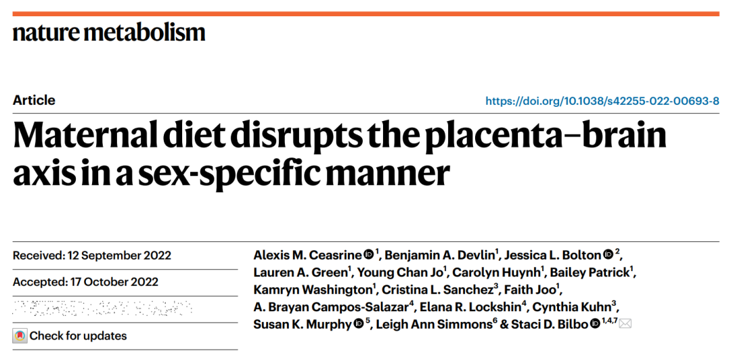This screenshot has height=355, width=731.
Task: Open ORCID icon next to Alexis M. Ceasrine
Action: click(368, 254)
